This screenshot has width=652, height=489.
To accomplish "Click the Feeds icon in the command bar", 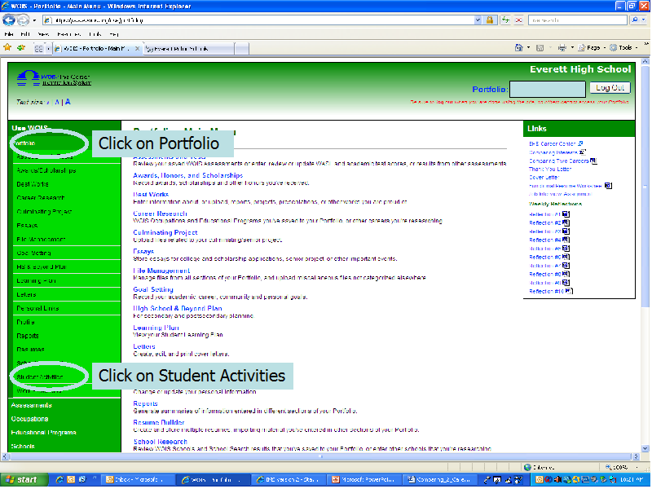I will tap(540, 48).
